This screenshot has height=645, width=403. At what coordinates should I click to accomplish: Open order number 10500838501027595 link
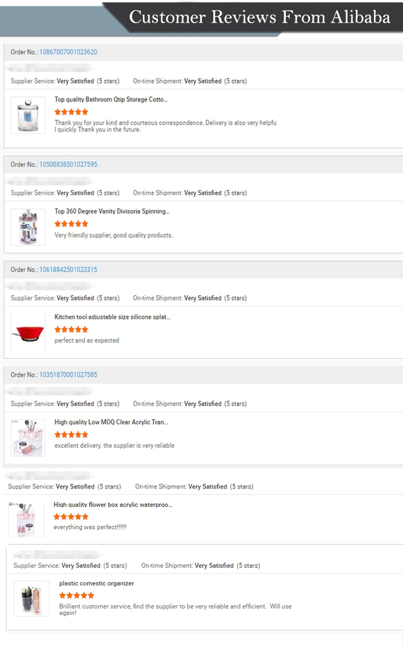68,164
